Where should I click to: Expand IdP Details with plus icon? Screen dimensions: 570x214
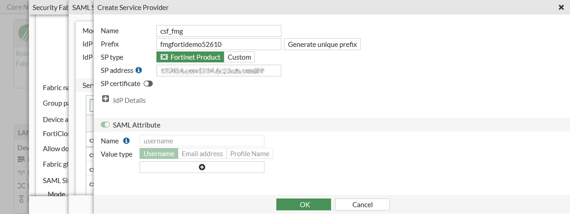[x=105, y=99]
